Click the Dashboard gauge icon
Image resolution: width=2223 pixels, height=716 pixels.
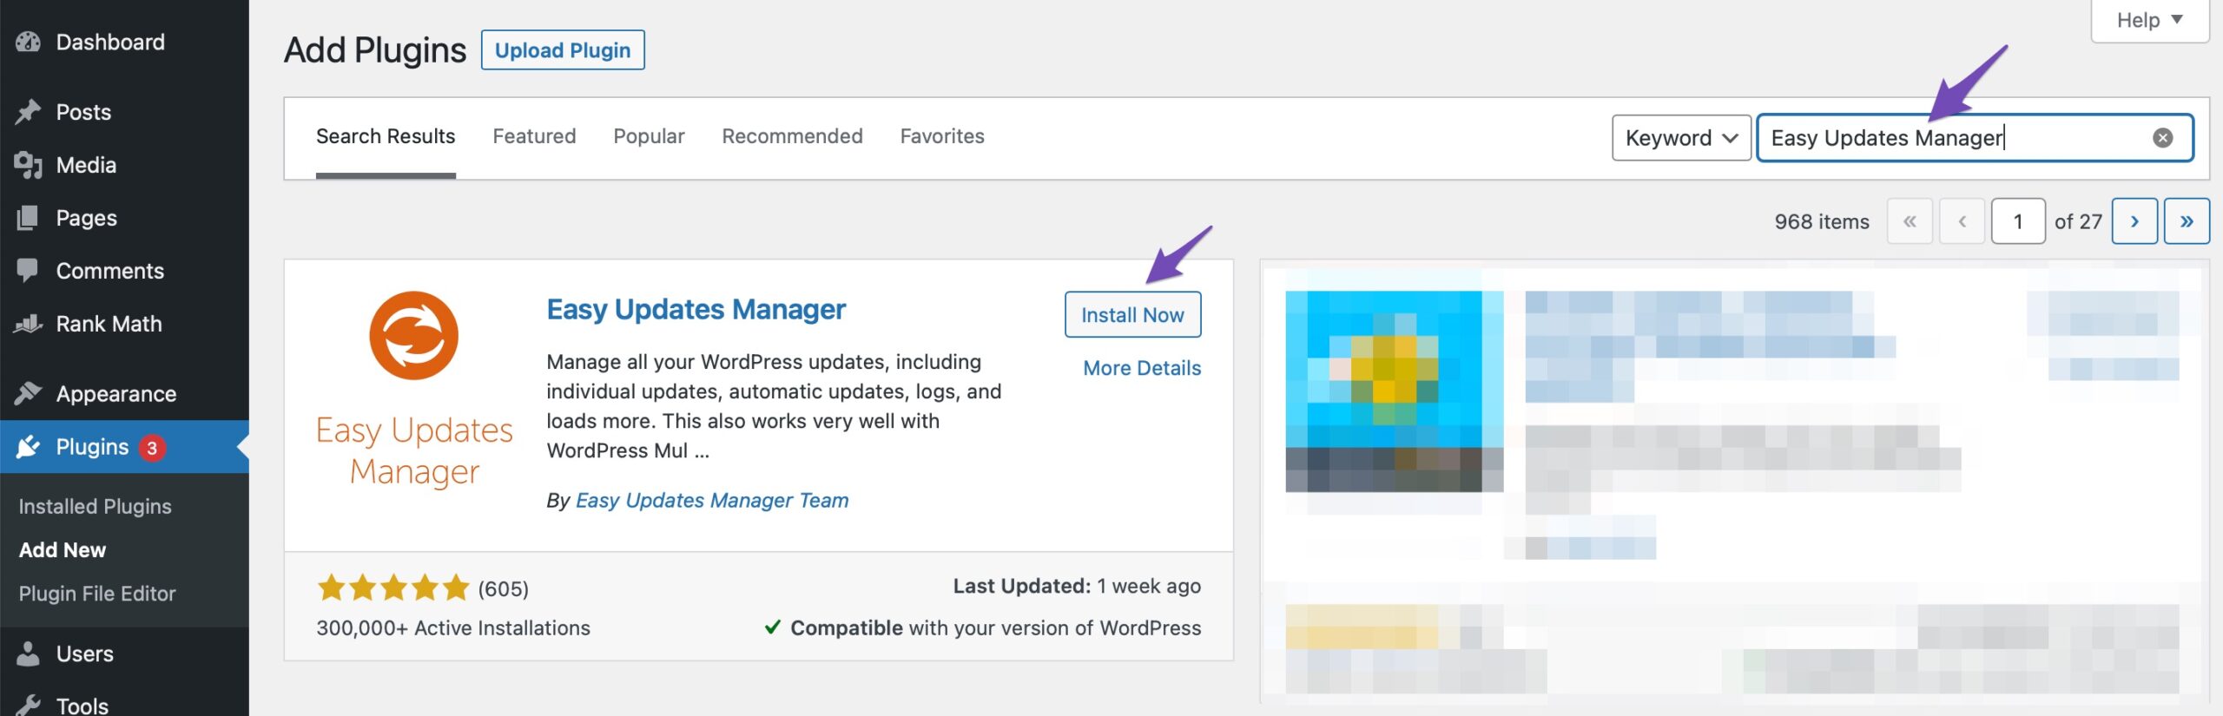click(29, 42)
